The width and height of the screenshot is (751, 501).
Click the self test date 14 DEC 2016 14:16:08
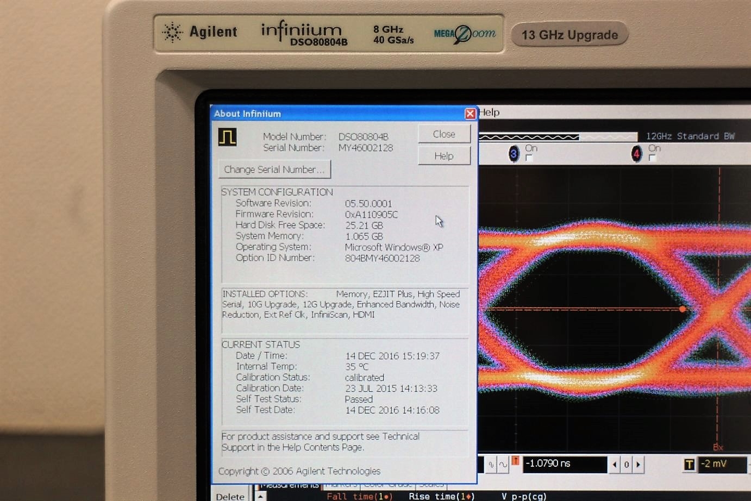[x=392, y=410]
